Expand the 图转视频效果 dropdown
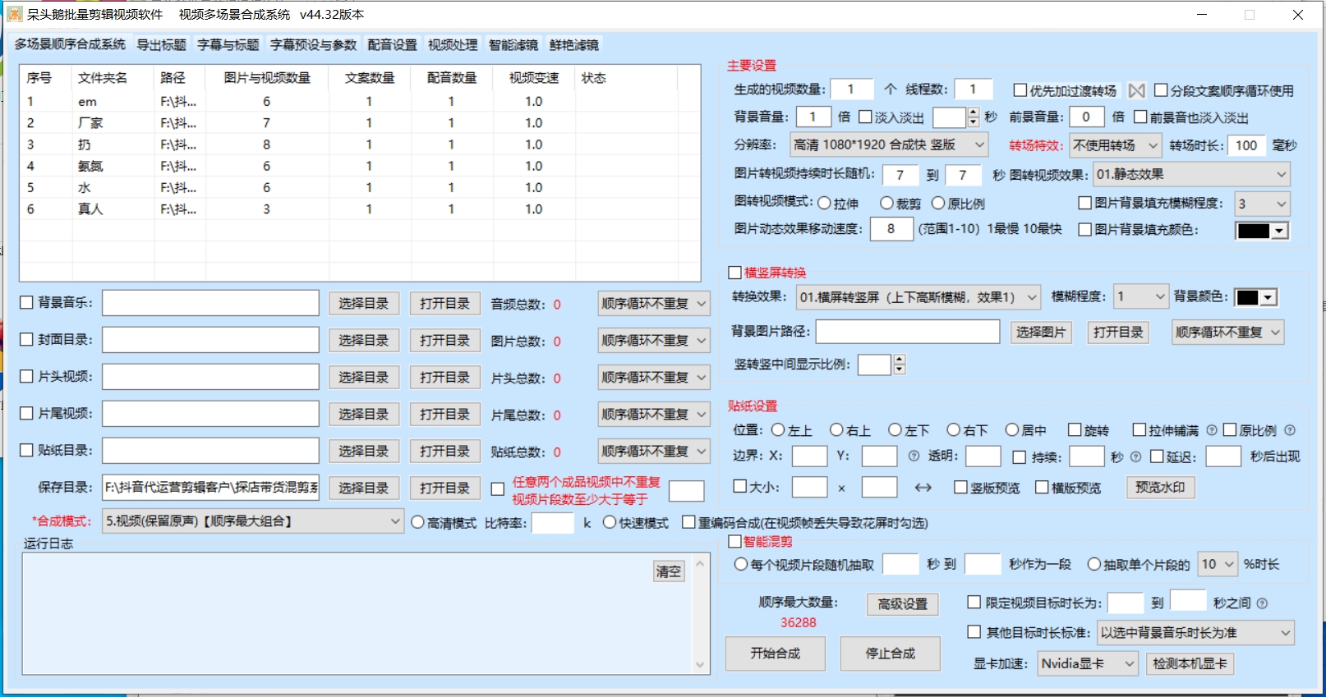 click(1191, 174)
